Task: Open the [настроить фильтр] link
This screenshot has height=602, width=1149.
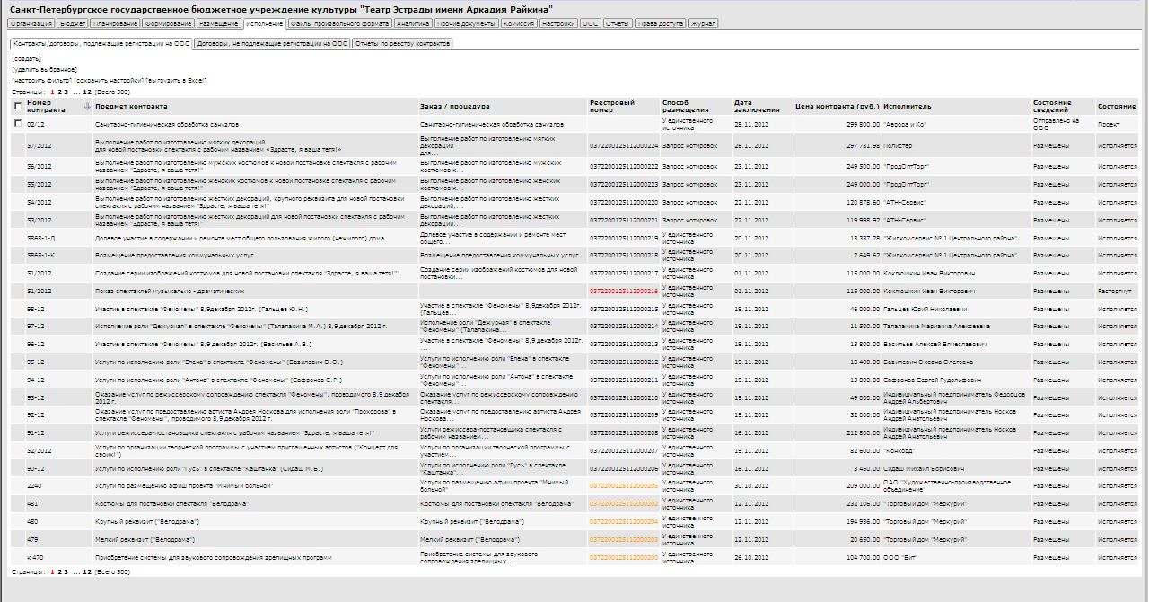Action: coord(41,81)
